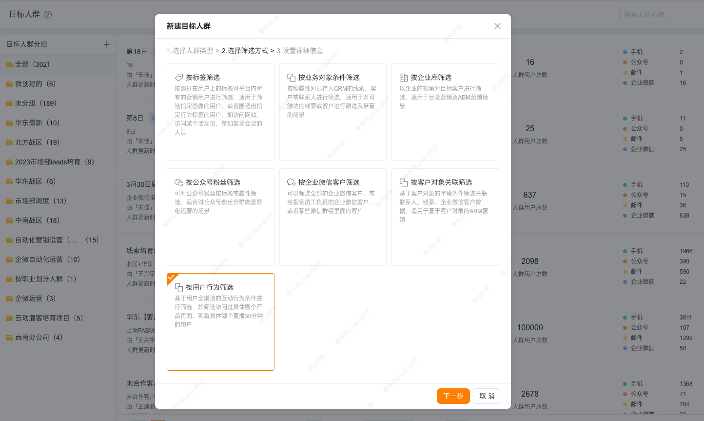Click the 下一步 button
This screenshot has height=421, width=704.
453,396
